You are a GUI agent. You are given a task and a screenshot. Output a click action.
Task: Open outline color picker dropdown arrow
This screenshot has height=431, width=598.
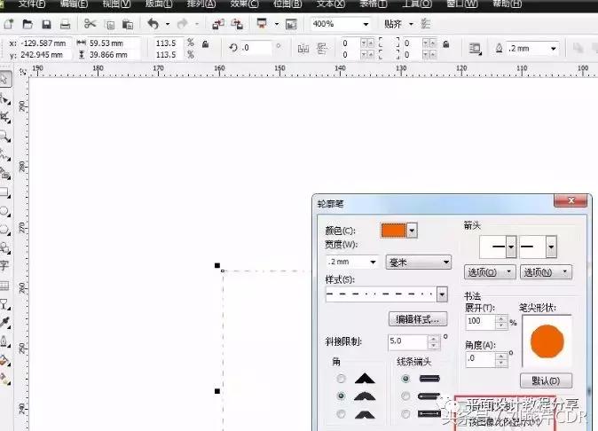tap(412, 231)
